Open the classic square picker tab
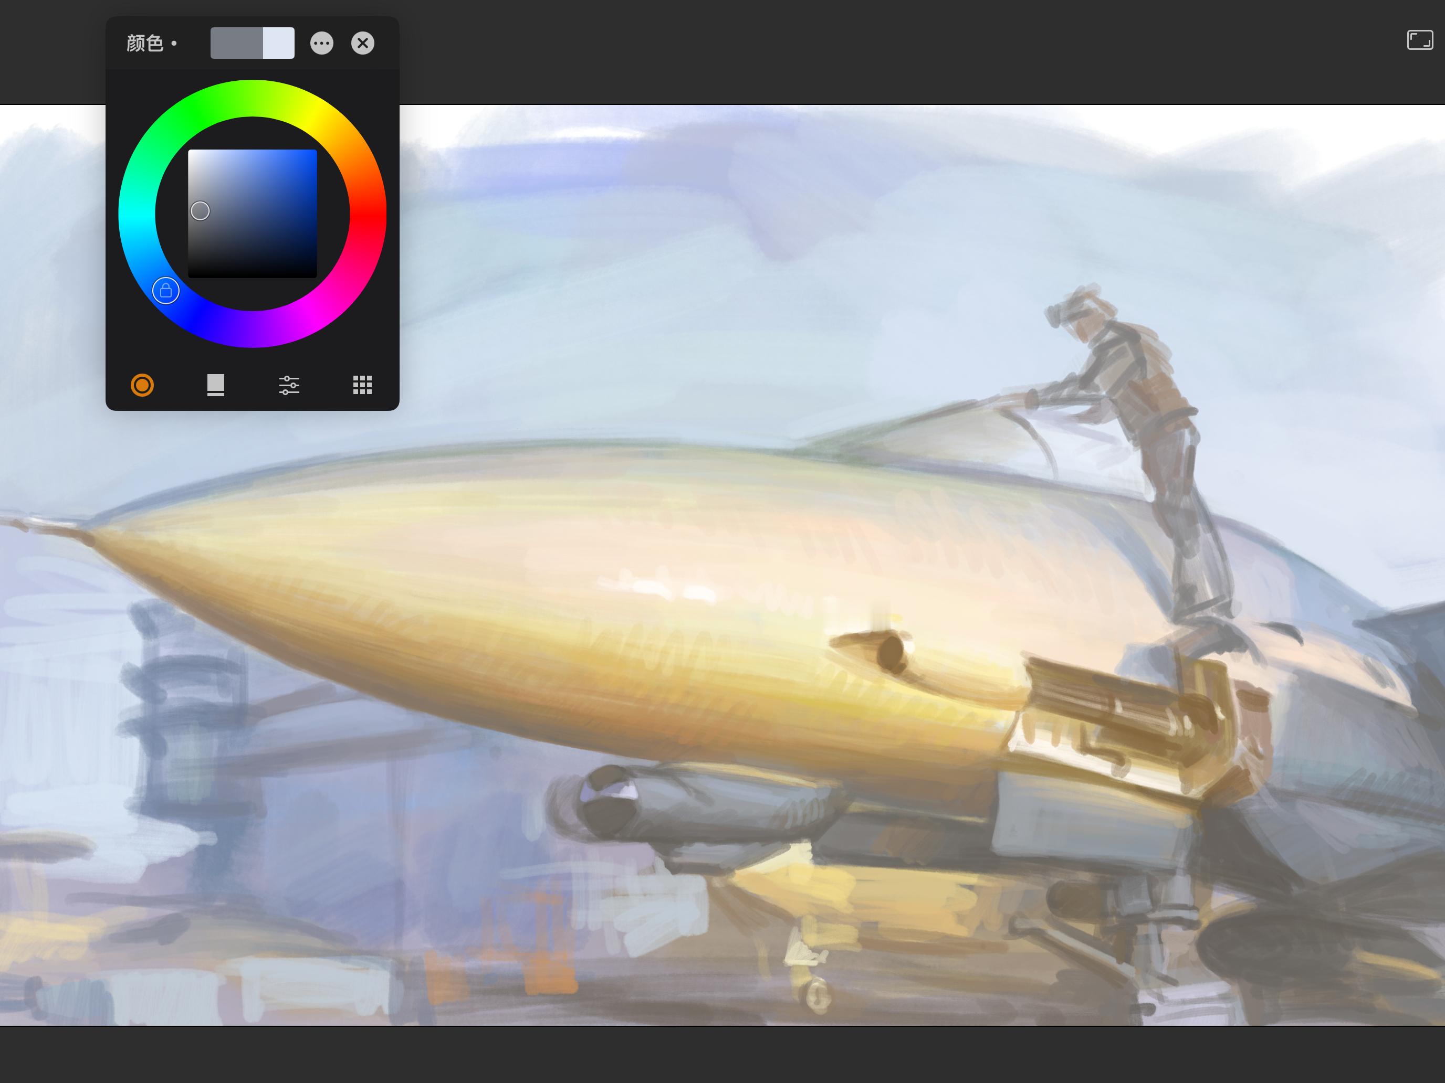 [x=216, y=385]
